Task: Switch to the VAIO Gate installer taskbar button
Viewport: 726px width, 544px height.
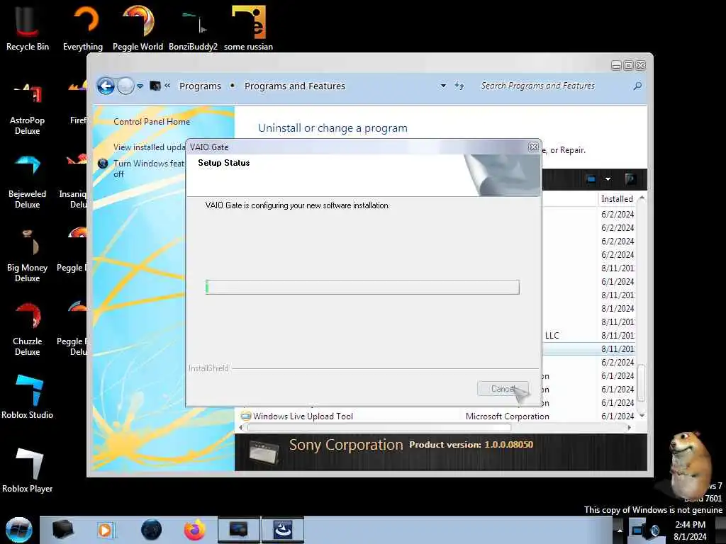Action: (282, 530)
